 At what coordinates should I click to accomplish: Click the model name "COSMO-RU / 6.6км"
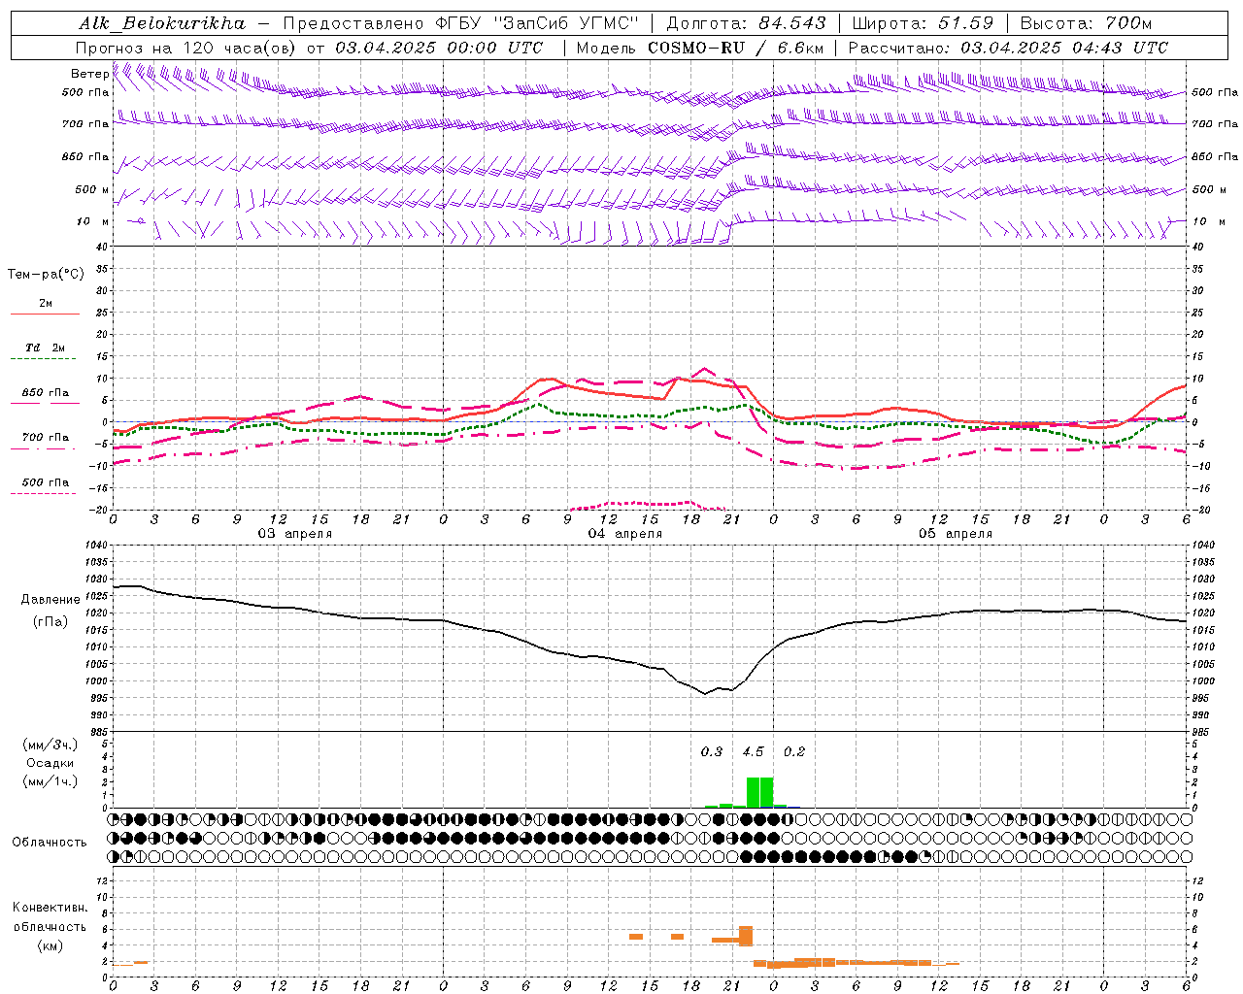pyautogui.click(x=736, y=48)
